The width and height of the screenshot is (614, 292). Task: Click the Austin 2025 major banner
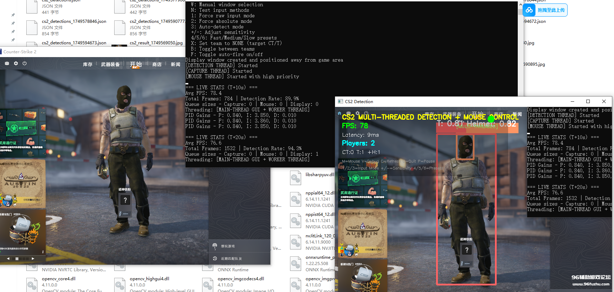click(x=21, y=183)
